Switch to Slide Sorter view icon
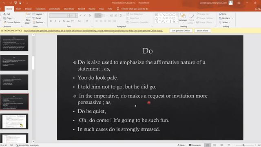Screen dimensions: 261x147 (x=215, y=145)
